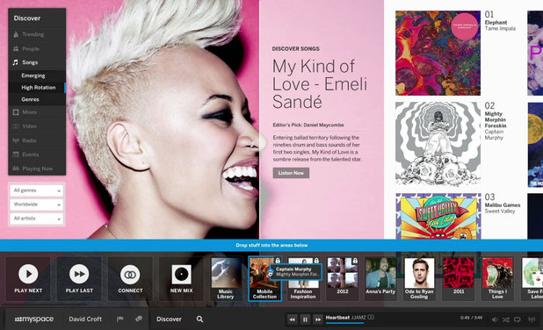Open the David Croft profile
The width and height of the screenshot is (543, 330).
tap(85, 319)
